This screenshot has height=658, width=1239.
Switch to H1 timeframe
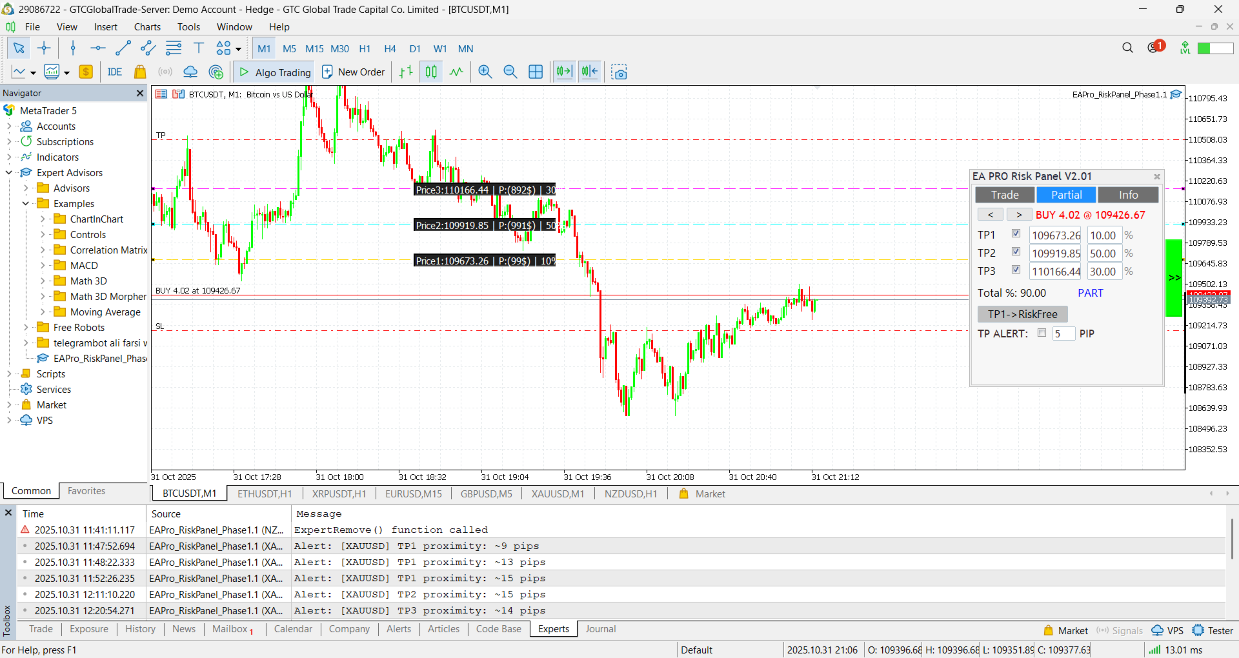(x=365, y=49)
